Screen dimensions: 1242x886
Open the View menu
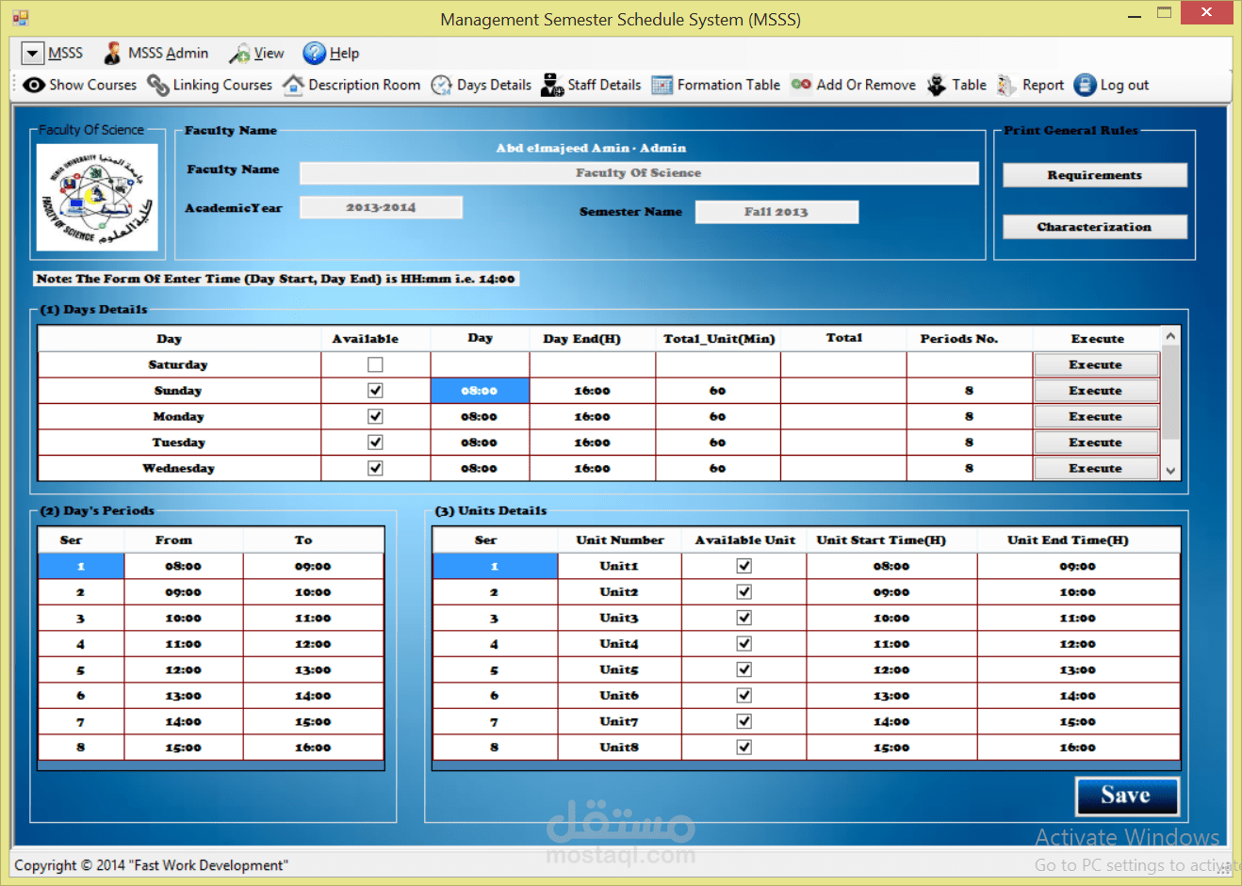(269, 54)
